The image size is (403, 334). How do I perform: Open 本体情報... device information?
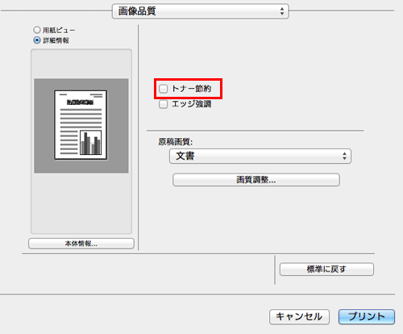(x=81, y=244)
